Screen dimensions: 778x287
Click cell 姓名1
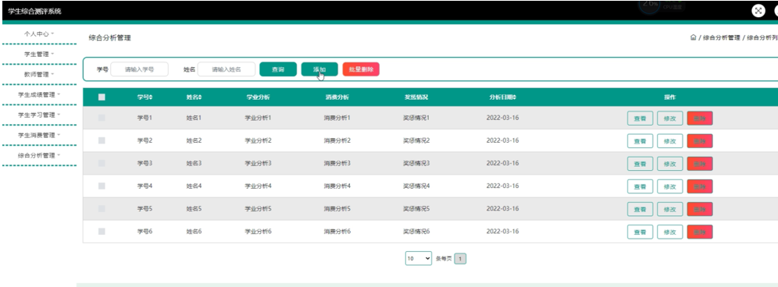point(194,118)
